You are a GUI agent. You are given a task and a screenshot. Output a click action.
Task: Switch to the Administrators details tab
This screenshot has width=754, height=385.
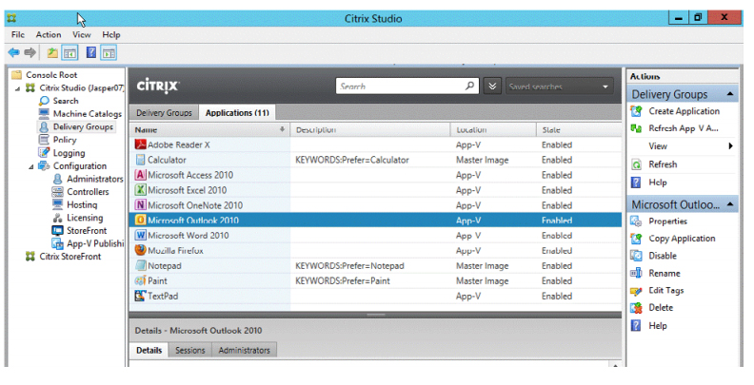pyautogui.click(x=245, y=351)
